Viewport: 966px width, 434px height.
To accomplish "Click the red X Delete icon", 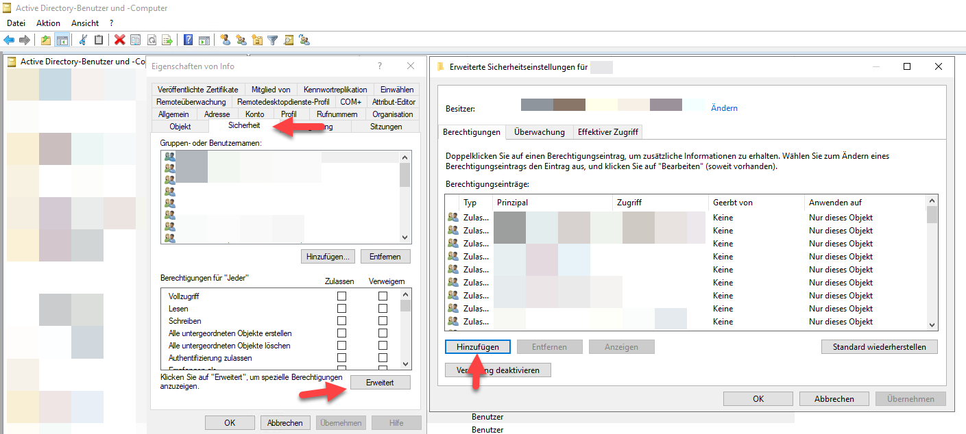I will (120, 40).
